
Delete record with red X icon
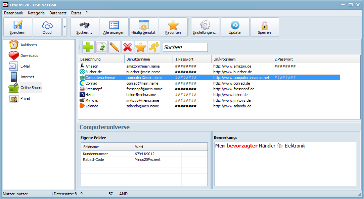pyautogui.click(x=128, y=47)
